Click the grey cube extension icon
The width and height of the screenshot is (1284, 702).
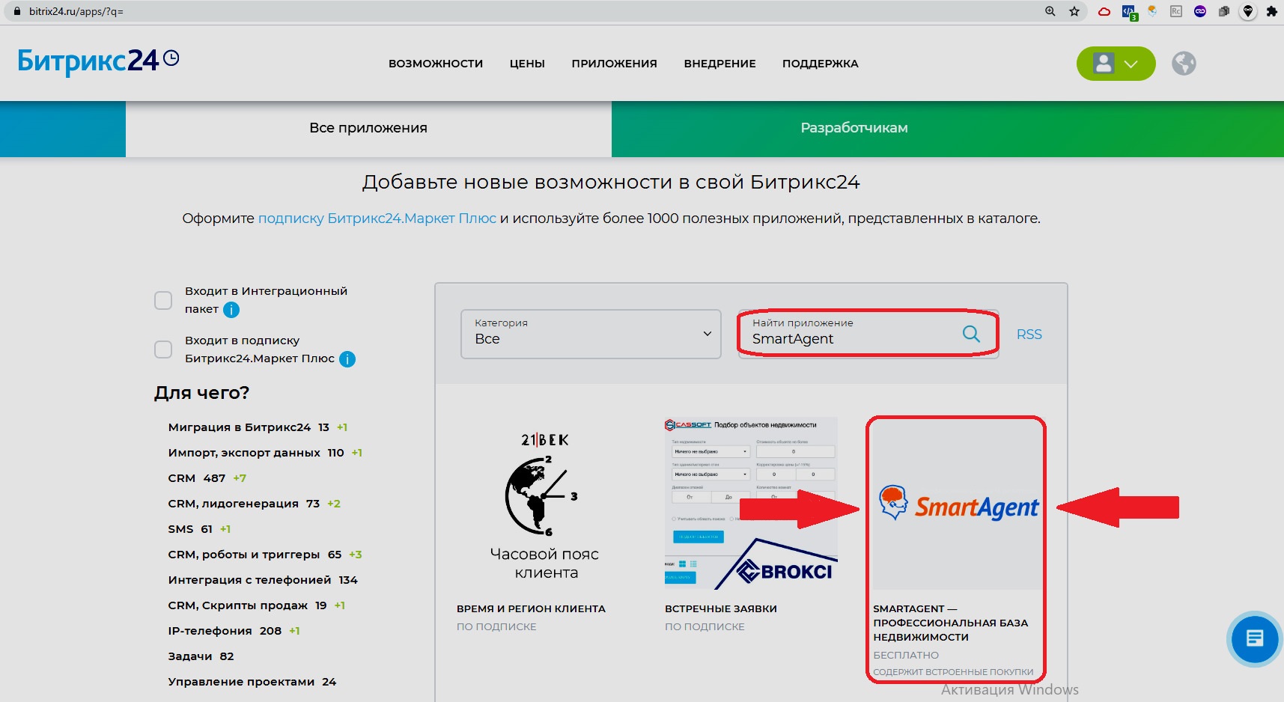(1224, 11)
